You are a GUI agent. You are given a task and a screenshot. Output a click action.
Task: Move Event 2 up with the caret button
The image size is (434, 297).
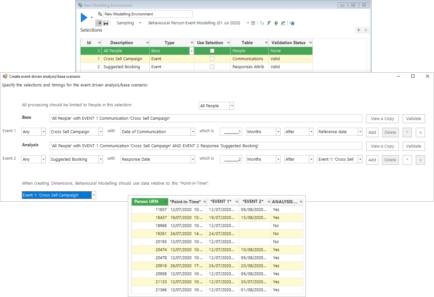(x=407, y=160)
